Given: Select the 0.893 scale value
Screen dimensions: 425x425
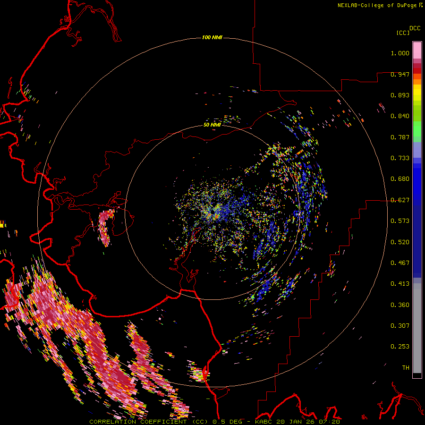Looking at the screenshot, I should [400, 95].
